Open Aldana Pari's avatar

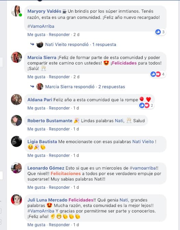[16, 100]
